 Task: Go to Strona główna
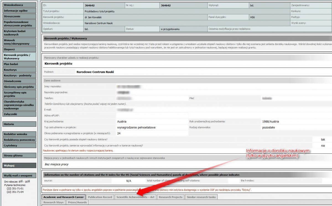click(19, 155)
